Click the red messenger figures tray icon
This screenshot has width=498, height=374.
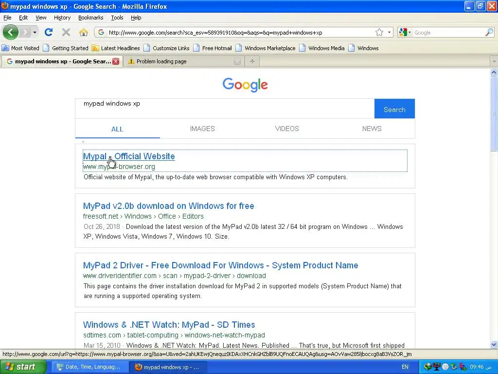click(x=463, y=367)
